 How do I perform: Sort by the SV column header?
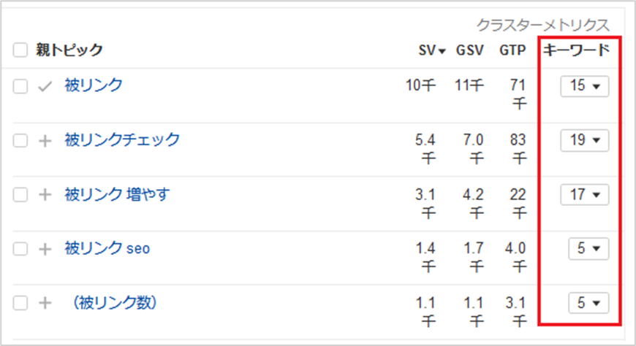(432, 50)
